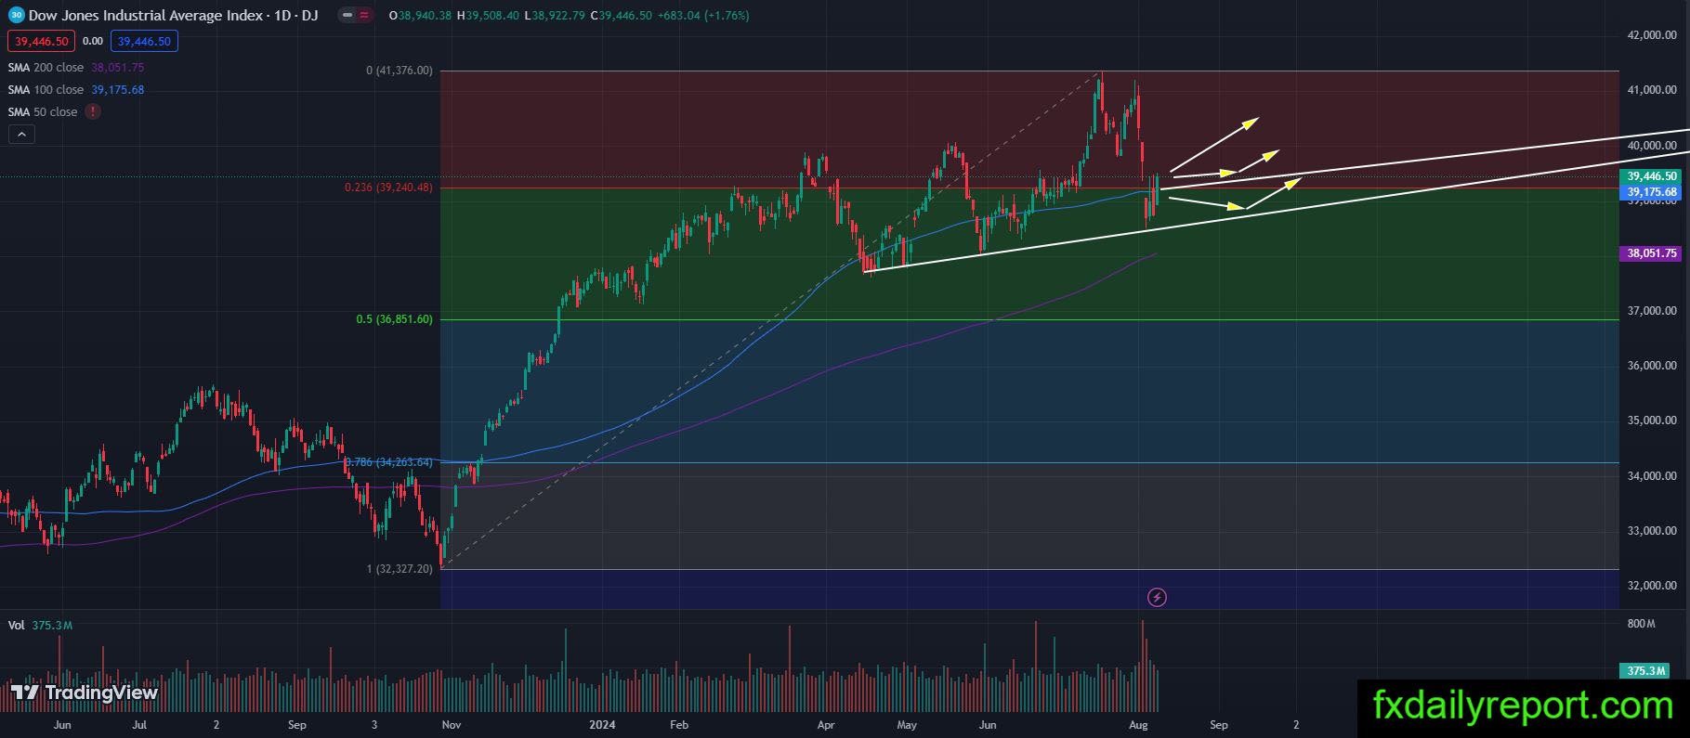Click 35,000.00 on the price axis
The height and width of the screenshot is (738, 1690).
(1652, 421)
